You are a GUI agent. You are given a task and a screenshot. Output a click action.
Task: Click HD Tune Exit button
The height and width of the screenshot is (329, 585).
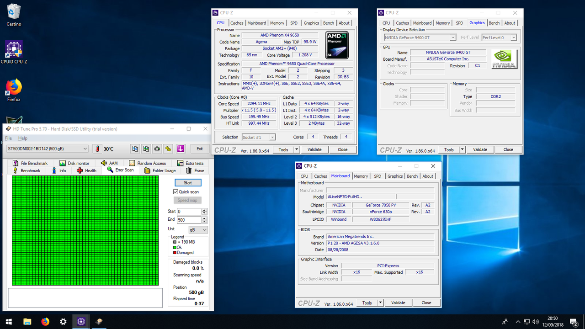[200, 149]
